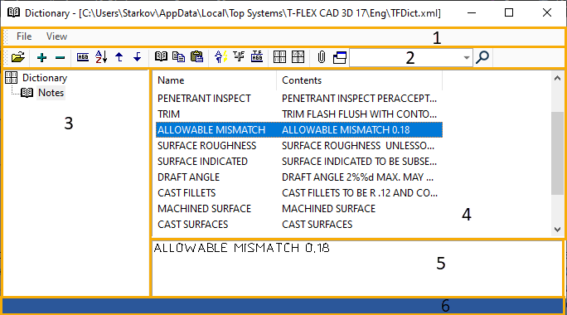The image size is (567, 315).
Task: Paste entry using the clipboard icon
Action: click(x=196, y=57)
